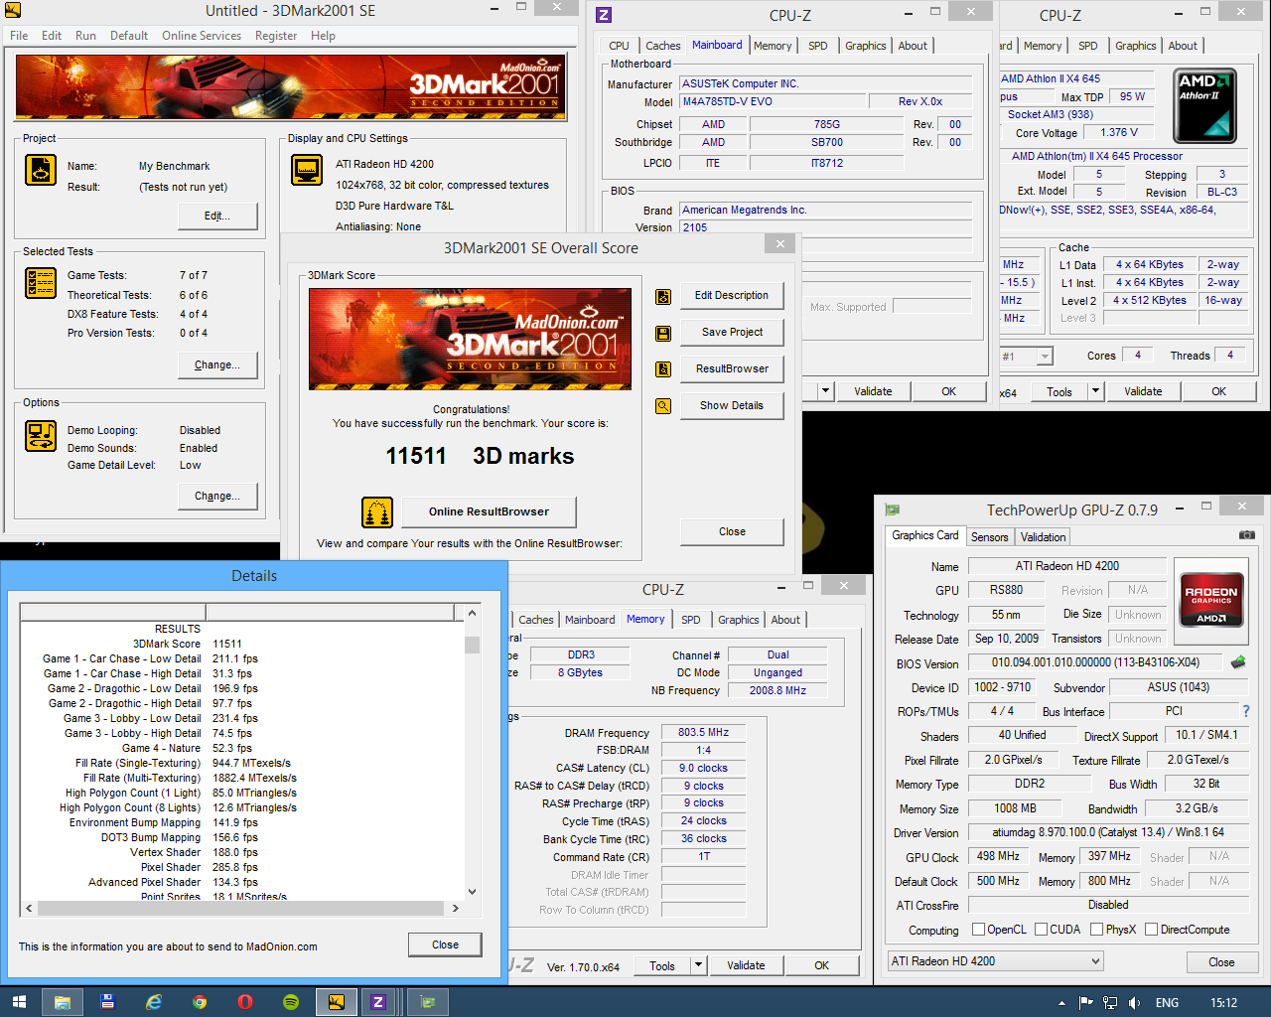Click the Change button under Selected Tests

tap(216, 365)
